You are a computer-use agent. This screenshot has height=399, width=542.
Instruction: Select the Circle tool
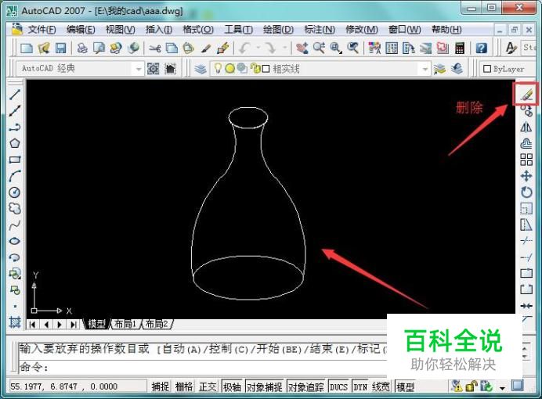pos(15,192)
